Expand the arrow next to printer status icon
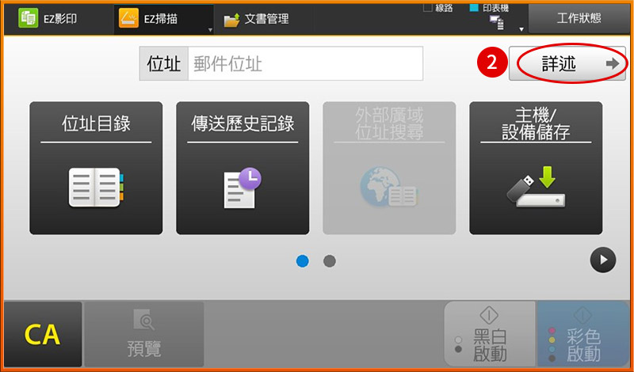The image size is (634, 372). coord(521,29)
